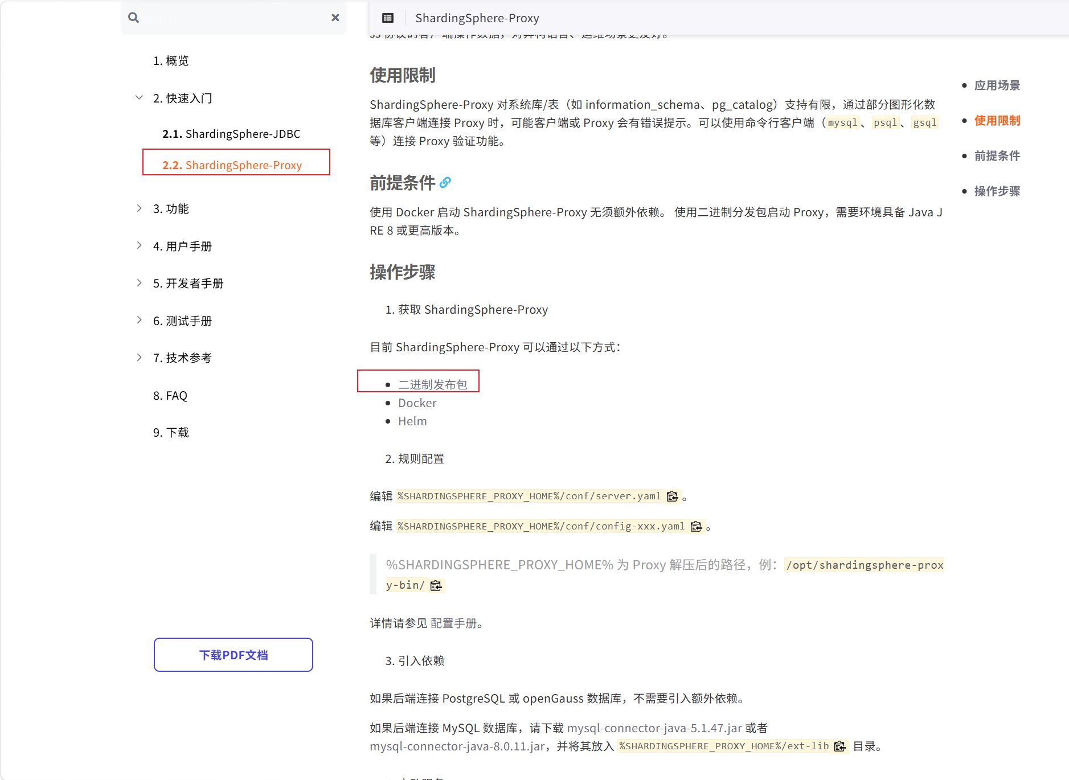The height and width of the screenshot is (780, 1069).
Task: Expand the 4. 用户手册 section
Action: [139, 245]
